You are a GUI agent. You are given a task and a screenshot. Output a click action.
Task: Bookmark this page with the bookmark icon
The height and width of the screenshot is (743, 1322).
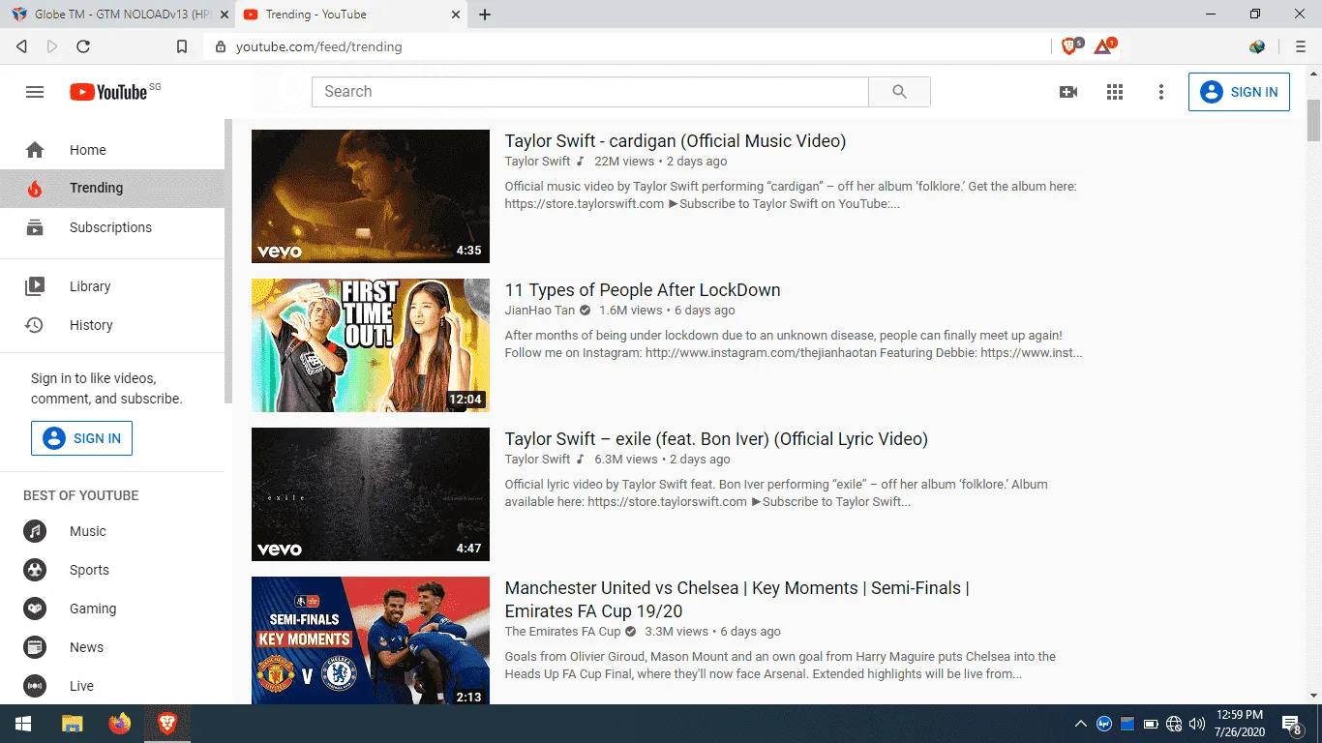coord(182,46)
